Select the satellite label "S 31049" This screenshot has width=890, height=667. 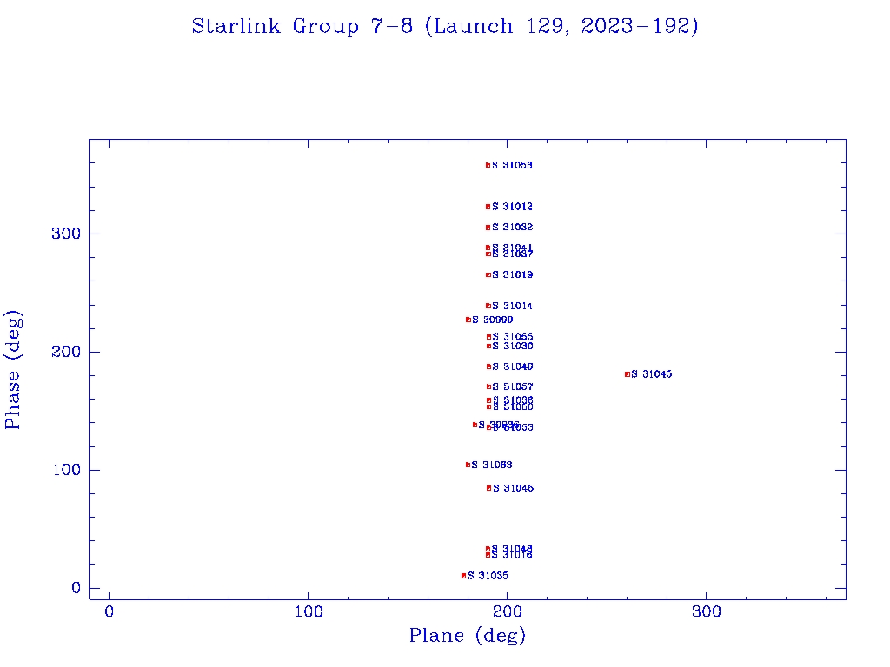pyautogui.click(x=513, y=367)
